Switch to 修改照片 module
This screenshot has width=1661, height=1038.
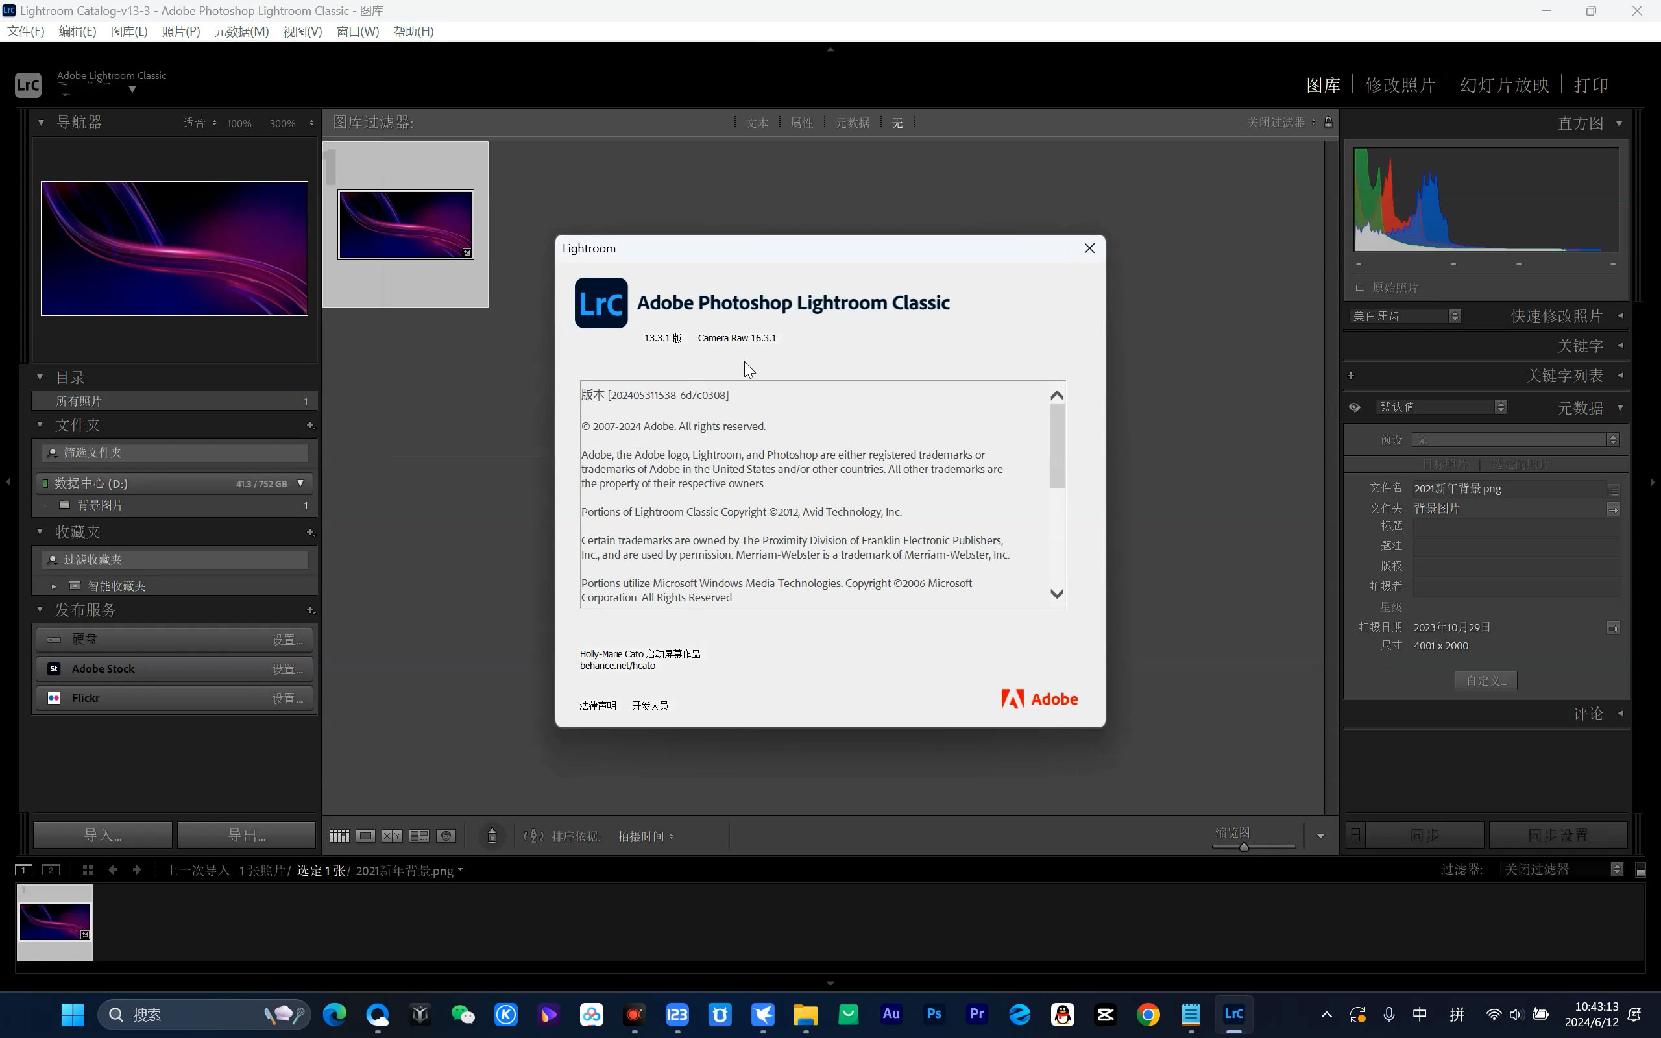tap(1400, 85)
